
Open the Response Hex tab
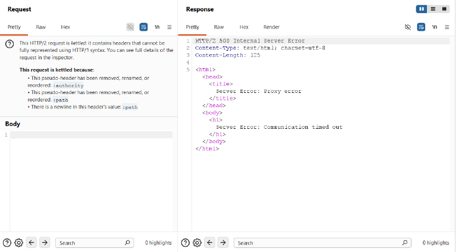(244, 27)
